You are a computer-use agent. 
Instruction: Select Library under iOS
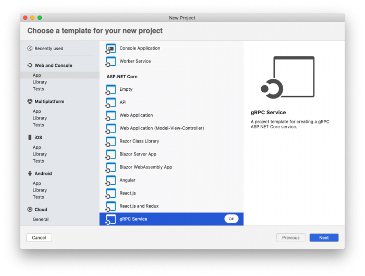click(x=40, y=154)
